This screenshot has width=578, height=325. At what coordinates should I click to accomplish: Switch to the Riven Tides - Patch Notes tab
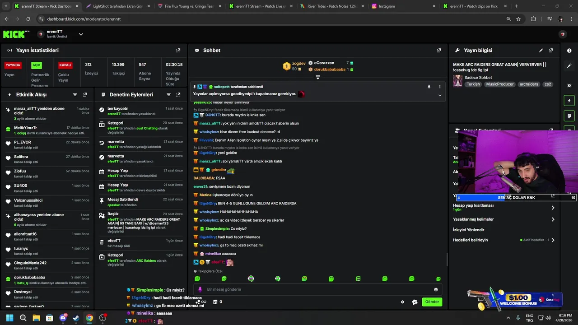pos(332,6)
